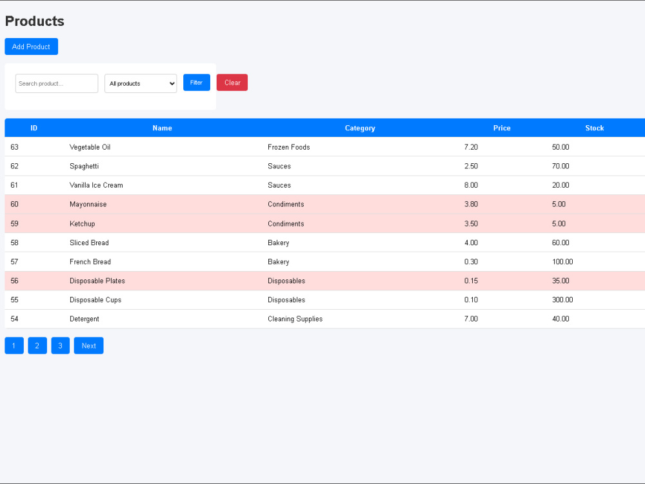Image resolution: width=645 pixels, height=484 pixels.
Task: Select the Ketchup product name
Action: [83, 223]
